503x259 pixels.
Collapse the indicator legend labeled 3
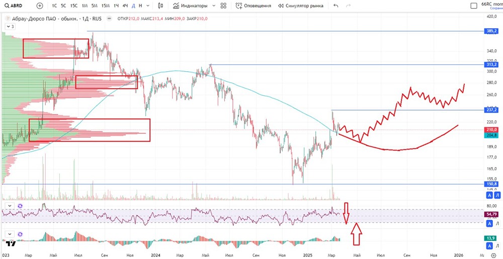(10, 27)
